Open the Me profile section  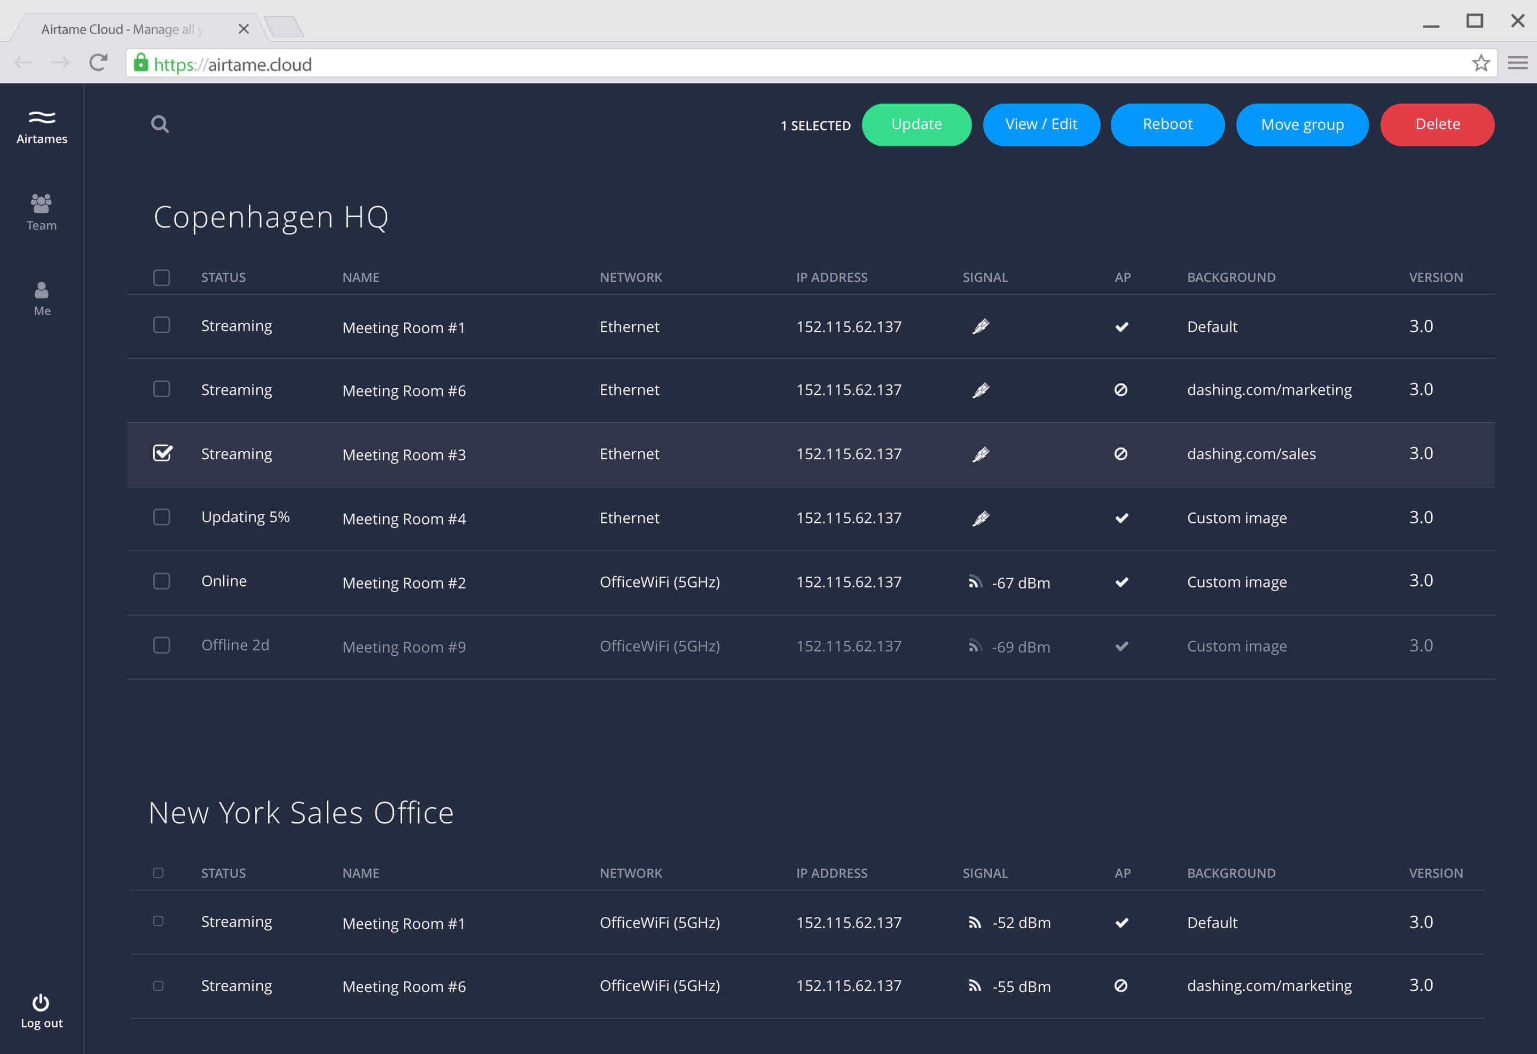pyautogui.click(x=42, y=298)
